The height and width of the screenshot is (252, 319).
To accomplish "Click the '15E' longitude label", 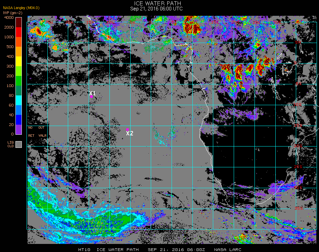I will [215, 22].
